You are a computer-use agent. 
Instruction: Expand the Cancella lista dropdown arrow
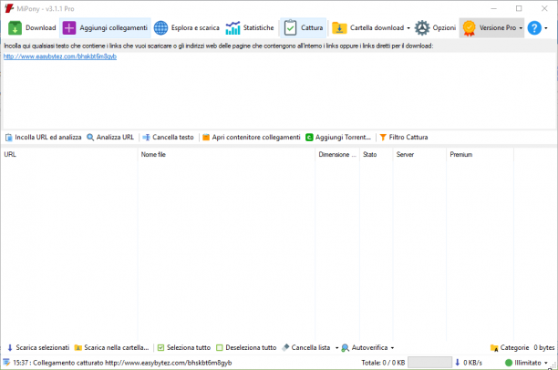(x=336, y=348)
